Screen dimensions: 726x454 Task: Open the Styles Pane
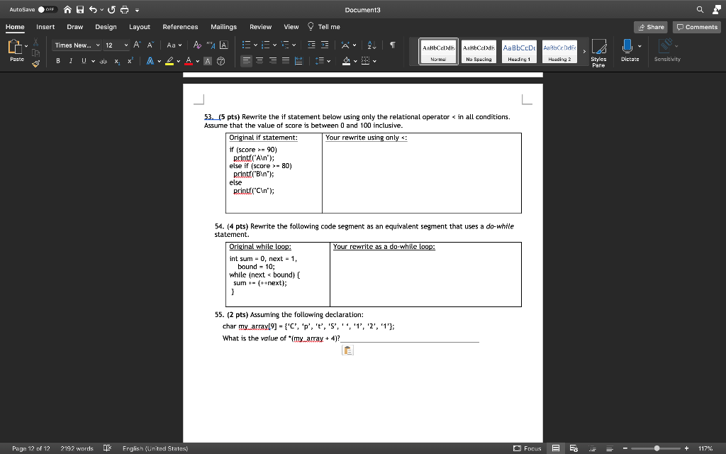tap(598, 52)
